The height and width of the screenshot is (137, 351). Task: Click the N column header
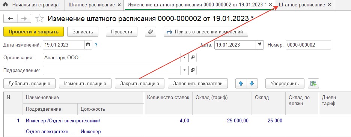pos(13,104)
